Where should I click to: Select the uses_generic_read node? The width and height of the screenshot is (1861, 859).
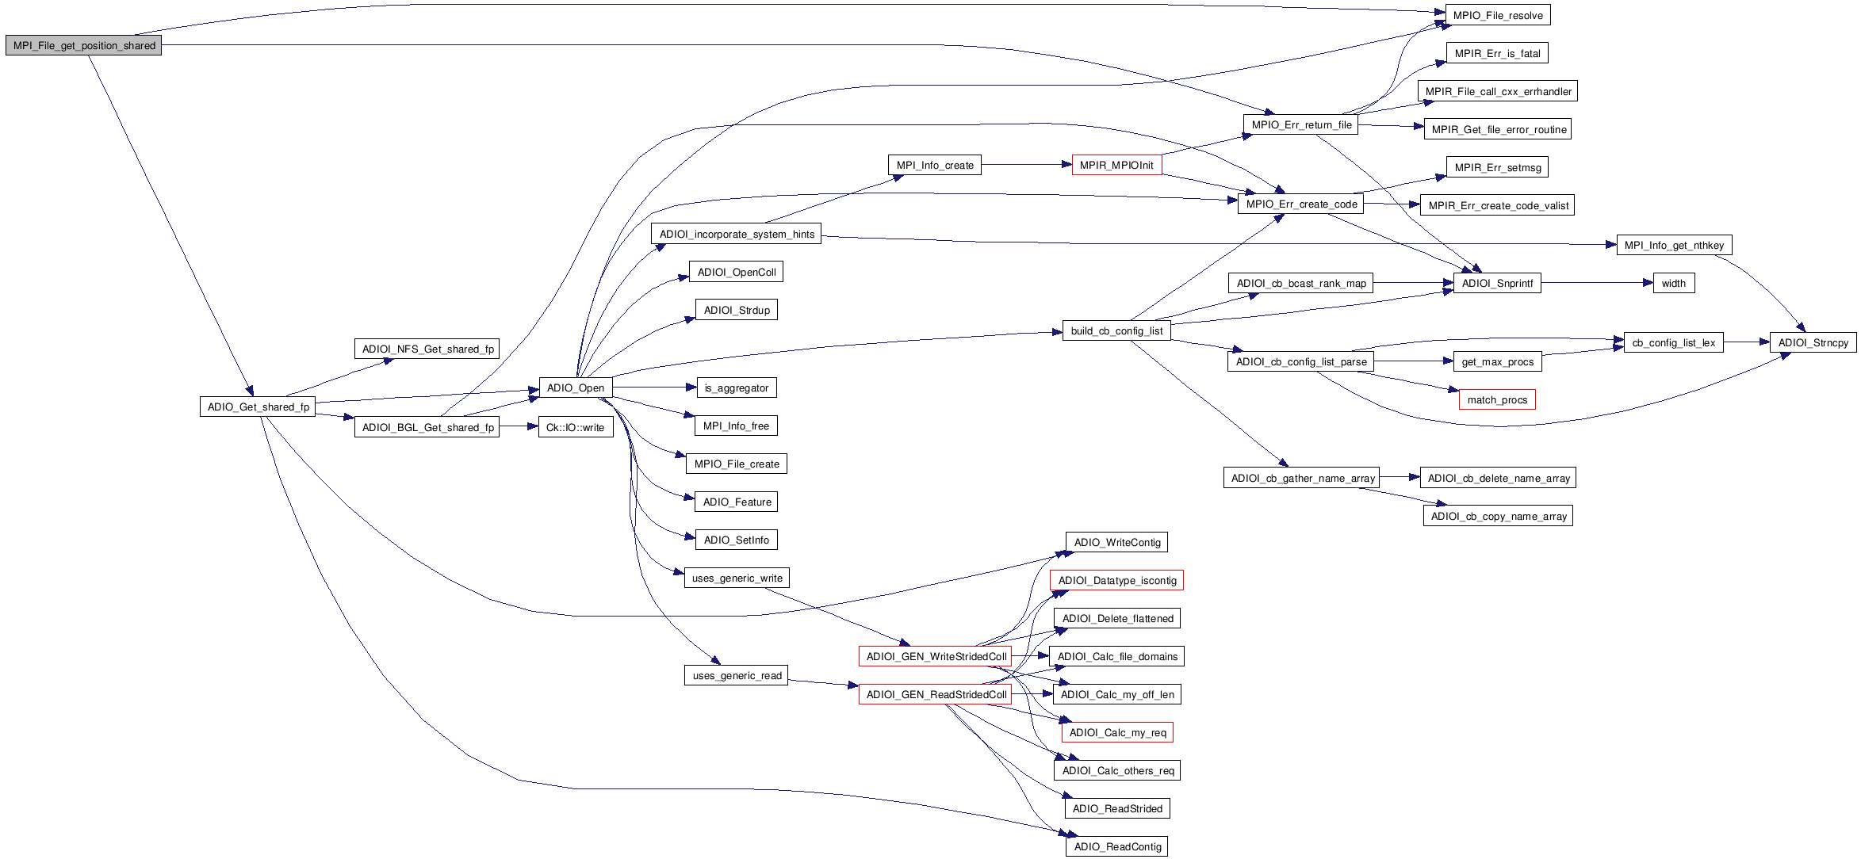click(736, 676)
